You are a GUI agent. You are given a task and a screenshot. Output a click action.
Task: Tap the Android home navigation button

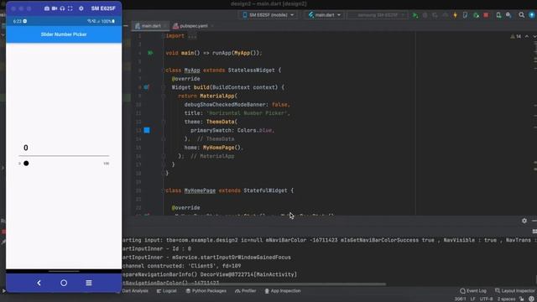[x=64, y=283]
